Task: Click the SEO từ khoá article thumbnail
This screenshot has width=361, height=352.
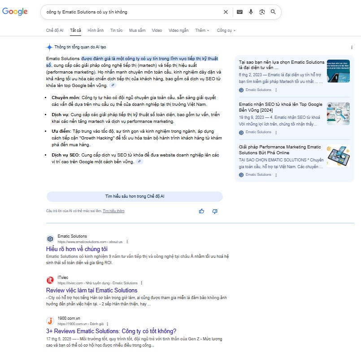Action: tap(338, 113)
